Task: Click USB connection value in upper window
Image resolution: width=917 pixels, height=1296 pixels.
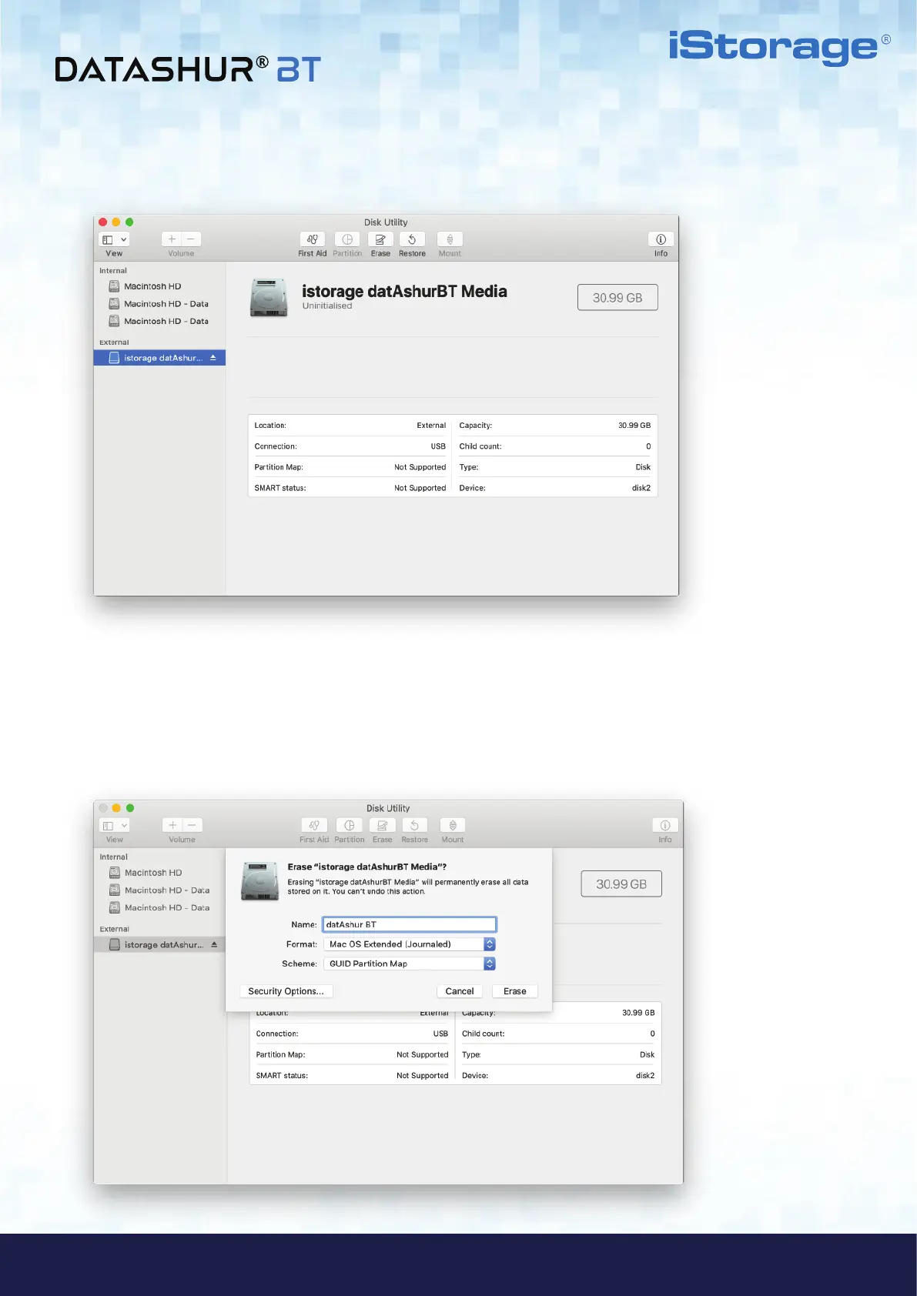Action: pyautogui.click(x=438, y=446)
